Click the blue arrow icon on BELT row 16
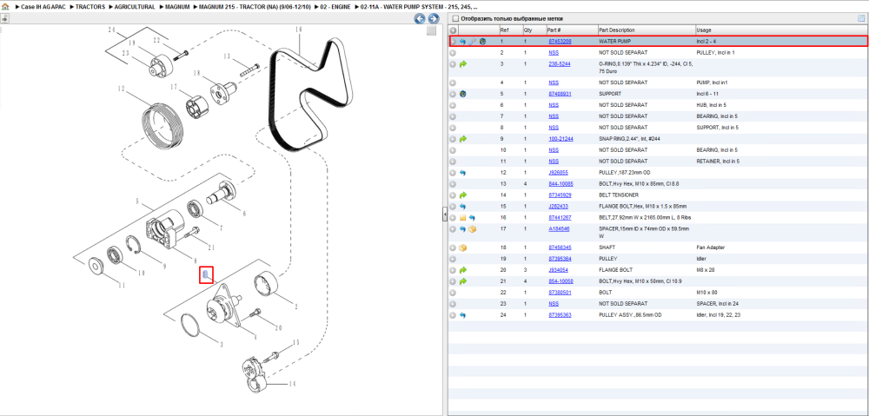This screenshot has width=869, height=416. (x=473, y=218)
